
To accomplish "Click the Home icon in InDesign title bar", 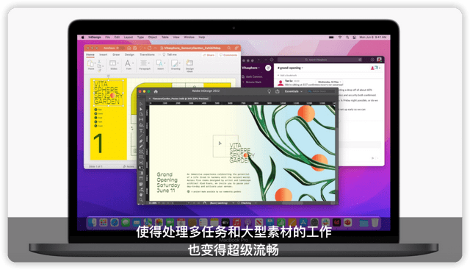I will (156, 91).
